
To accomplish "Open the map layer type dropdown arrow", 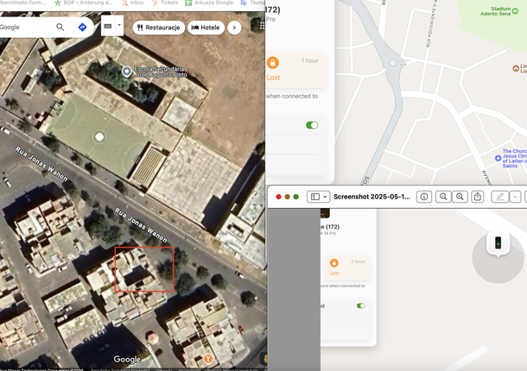I will 120,27.
